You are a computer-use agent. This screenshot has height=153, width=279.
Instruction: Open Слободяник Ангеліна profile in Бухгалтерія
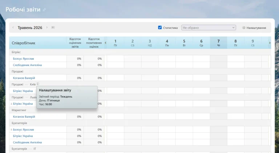click(x=27, y=142)
